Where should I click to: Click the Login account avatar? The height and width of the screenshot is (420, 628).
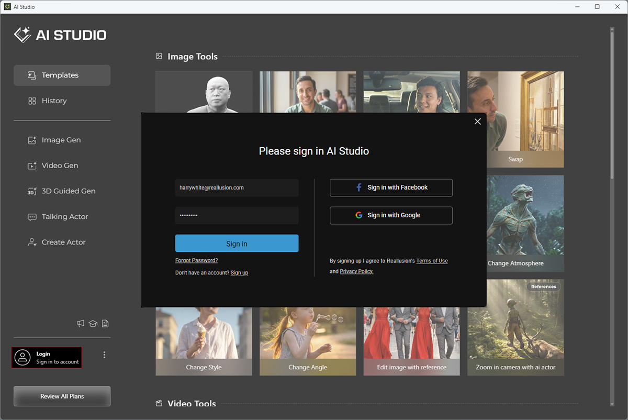tap(23, 357)
